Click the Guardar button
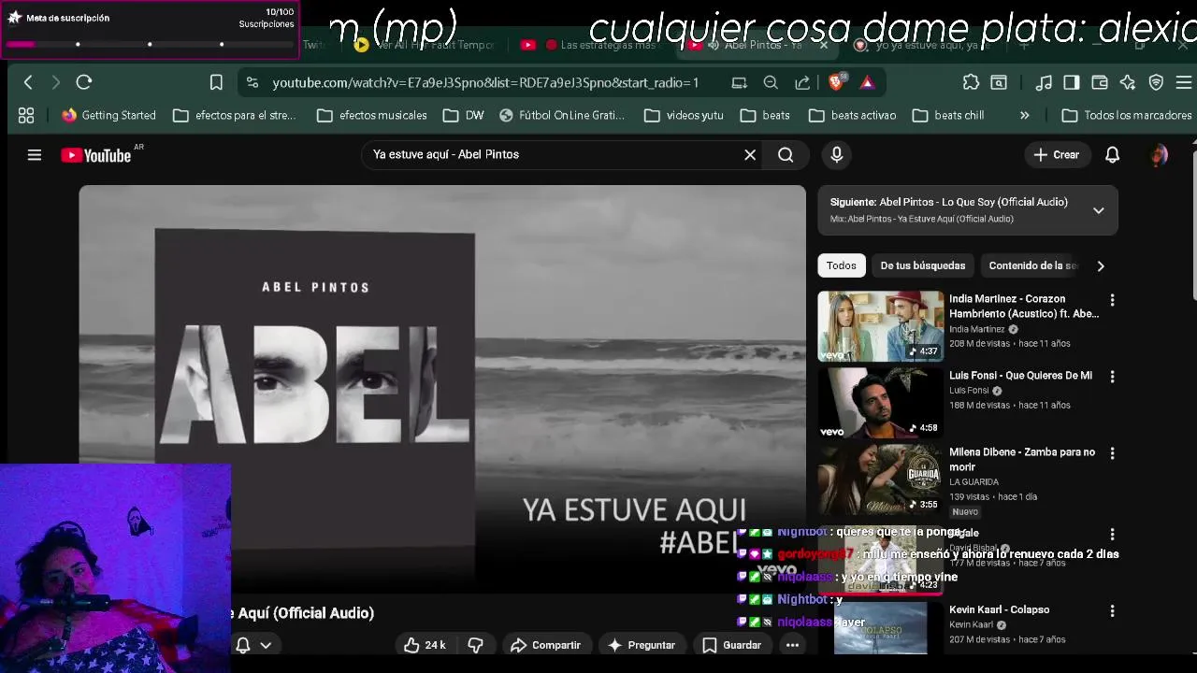 point(732,645)
